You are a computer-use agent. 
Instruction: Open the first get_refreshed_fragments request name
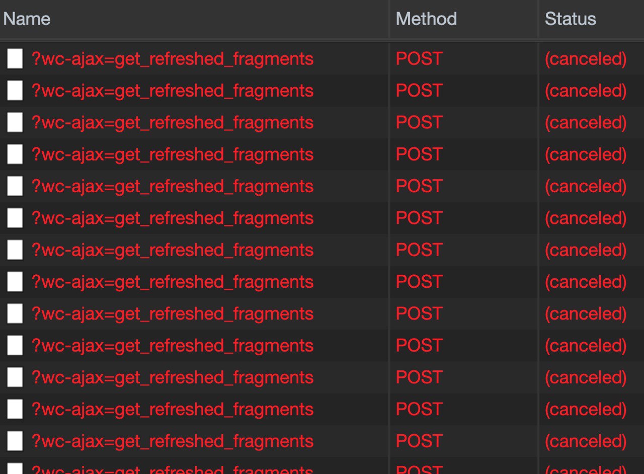click(173, 59)
